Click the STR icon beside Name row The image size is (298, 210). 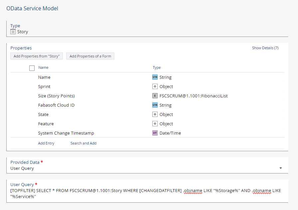coord(155,77)
